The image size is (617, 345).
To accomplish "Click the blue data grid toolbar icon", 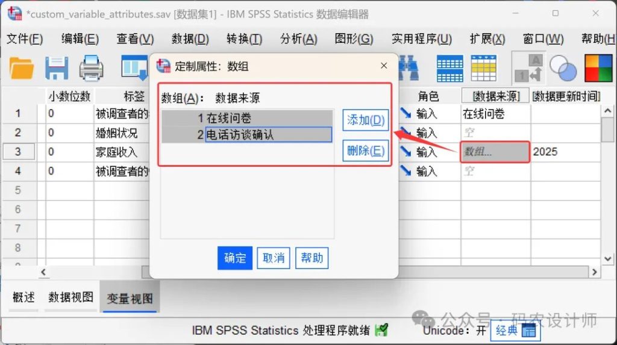I will coord(449,68).
